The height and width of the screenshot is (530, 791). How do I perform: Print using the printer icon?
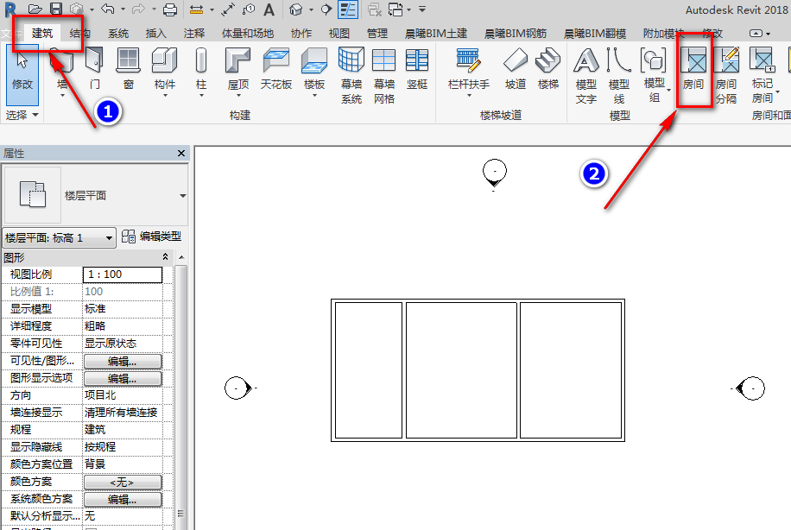click(x=170, y=9)
